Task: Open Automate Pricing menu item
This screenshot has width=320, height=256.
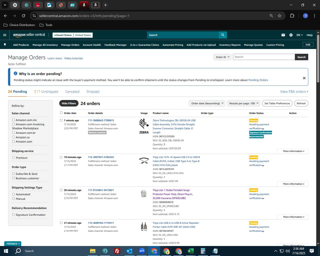Action: pyautogui.click(x=173, y=45)
